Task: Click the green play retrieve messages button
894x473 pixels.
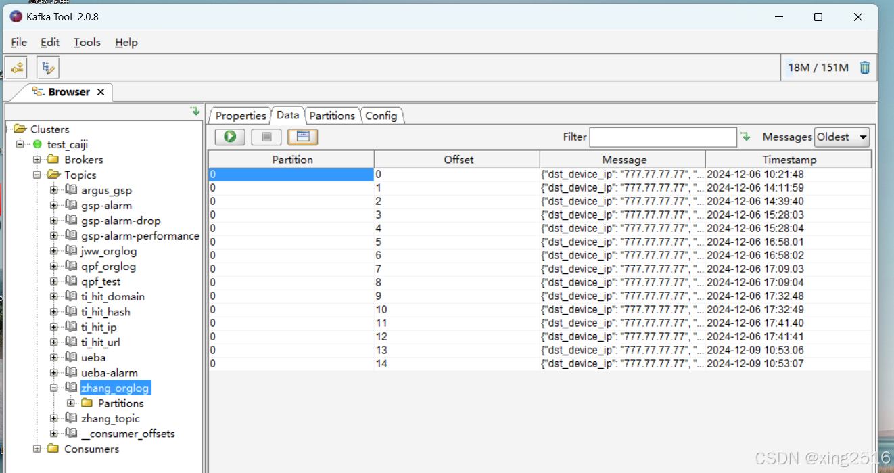Action: [230, 137]
